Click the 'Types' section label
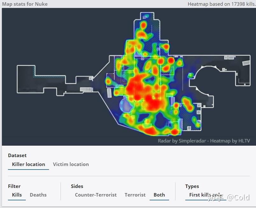The width and height of the screenshot is (256, 208). 192,186
